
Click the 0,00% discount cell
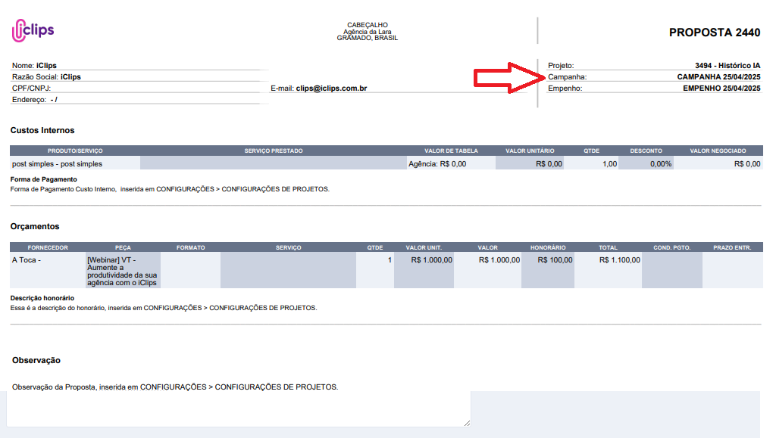pos(646,164)
